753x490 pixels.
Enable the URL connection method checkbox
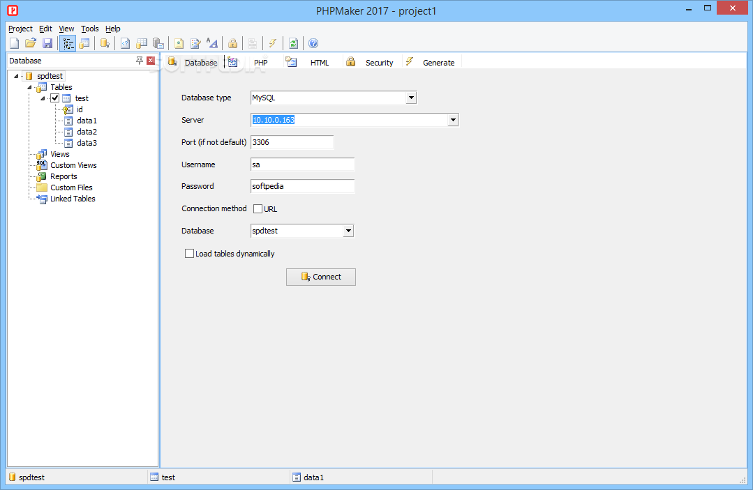pyautogui.click(x=258, y=208)
